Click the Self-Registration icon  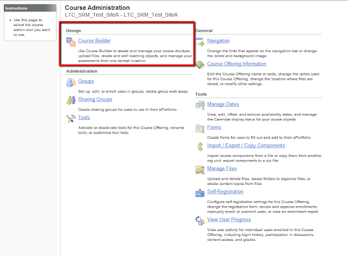tap(200, 193)
